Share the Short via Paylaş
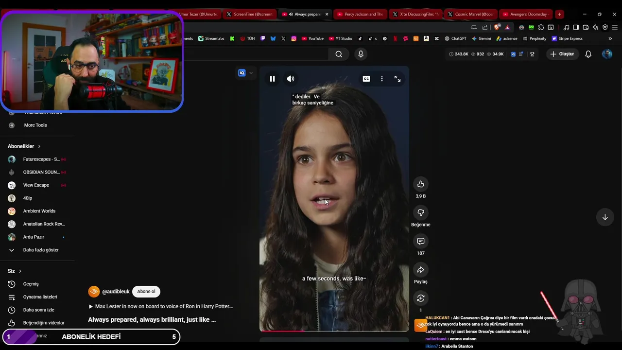 (x=421, y=270)
